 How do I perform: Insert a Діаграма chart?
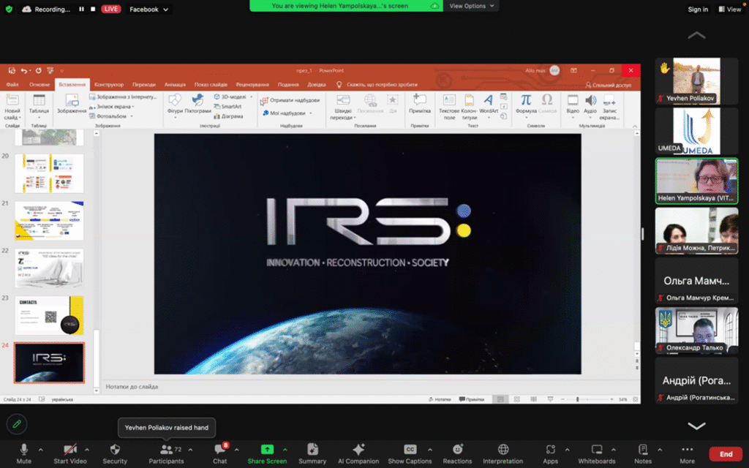[228, 116]
